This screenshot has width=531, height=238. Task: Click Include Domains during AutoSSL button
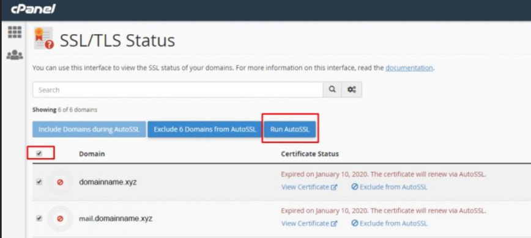(x=89, y=129)
